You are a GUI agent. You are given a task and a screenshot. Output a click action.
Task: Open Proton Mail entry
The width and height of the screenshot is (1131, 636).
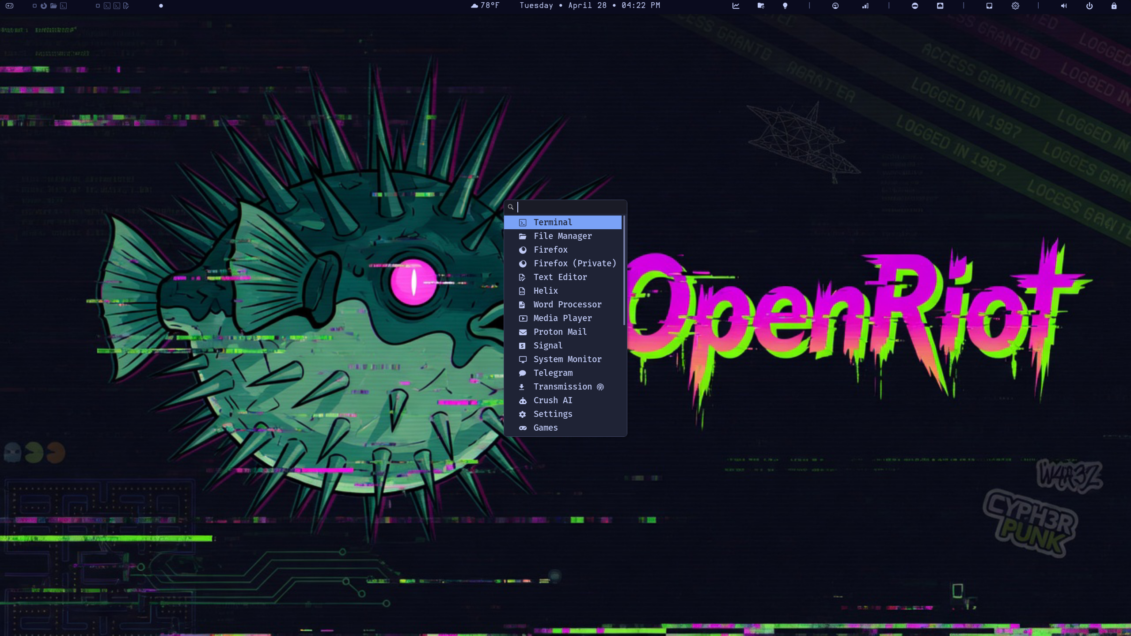point(563,332)
